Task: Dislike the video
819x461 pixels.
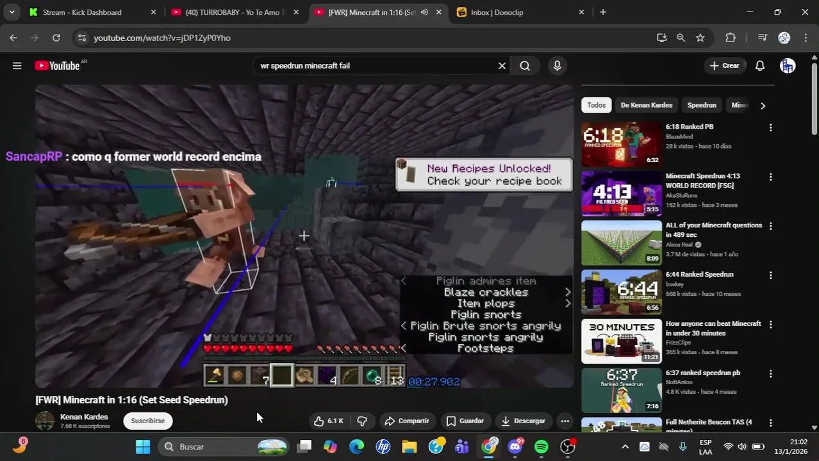Action: coord(362,421)
